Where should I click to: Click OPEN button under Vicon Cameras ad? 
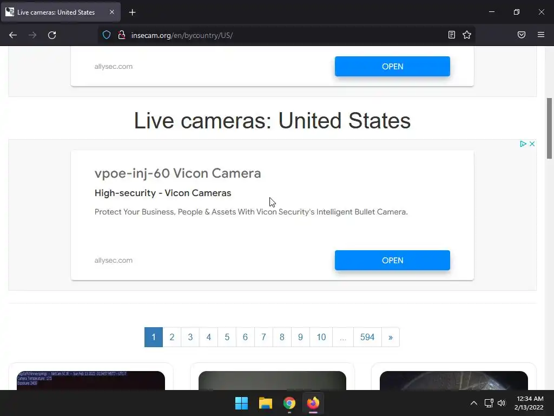[x=392, y=261]
